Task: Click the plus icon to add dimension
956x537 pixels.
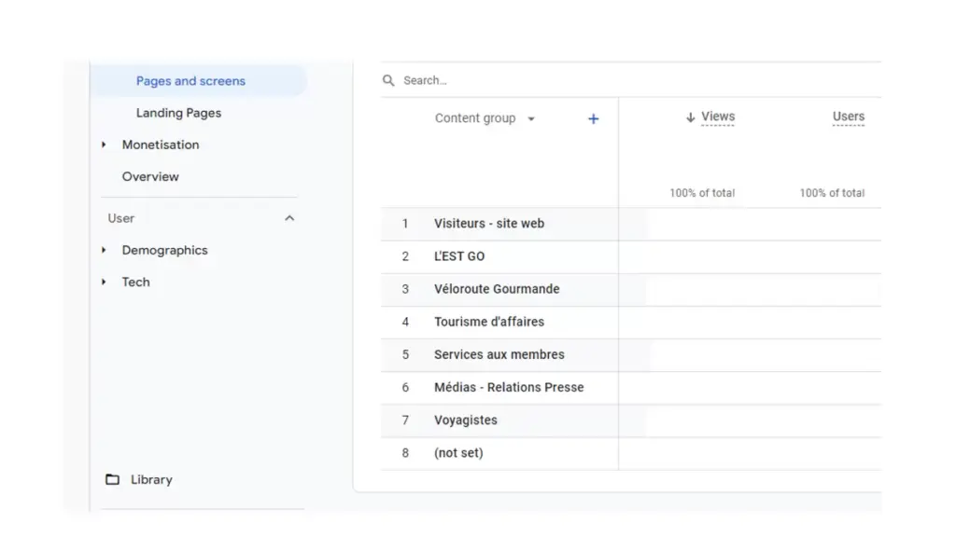Action: (593, 118)
